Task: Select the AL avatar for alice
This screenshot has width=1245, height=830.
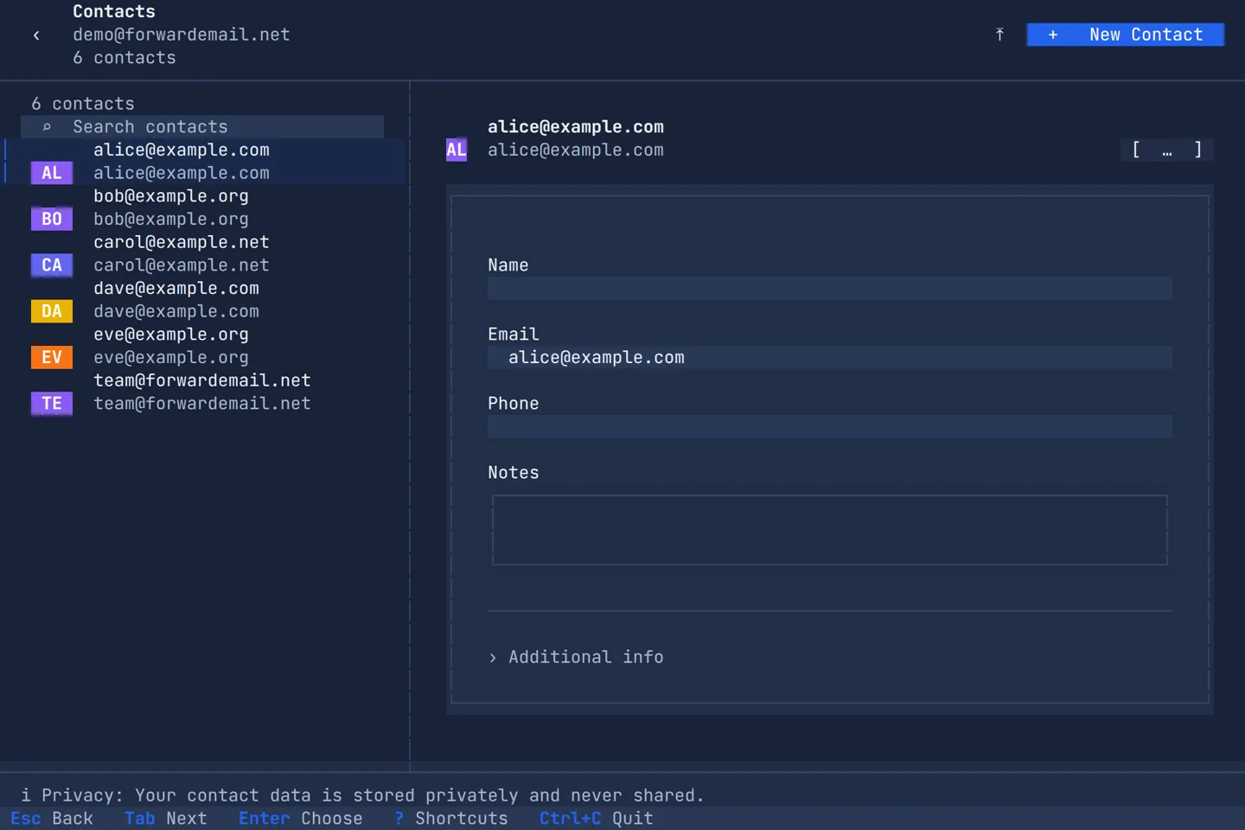Action: pyautogui.click(x=52, y=173)
